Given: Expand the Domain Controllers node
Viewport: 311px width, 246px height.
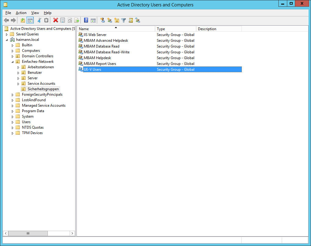Looking at the screenshot, I should pos(12,56).
